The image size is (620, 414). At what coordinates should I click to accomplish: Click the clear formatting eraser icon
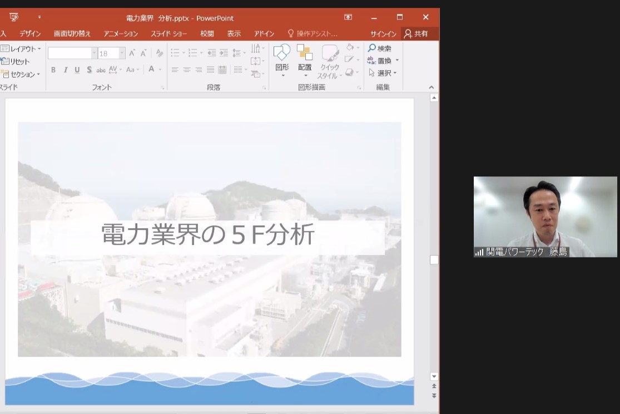coord(160,53)
